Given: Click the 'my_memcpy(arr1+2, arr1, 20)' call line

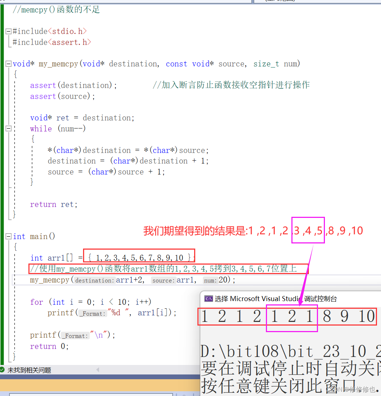Looking at the screenshot, I should point(133,280).
